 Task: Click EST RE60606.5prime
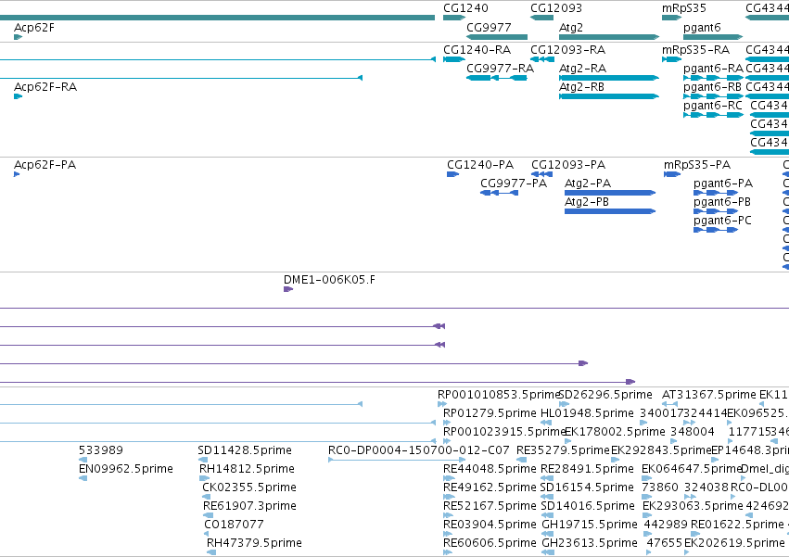490,543
